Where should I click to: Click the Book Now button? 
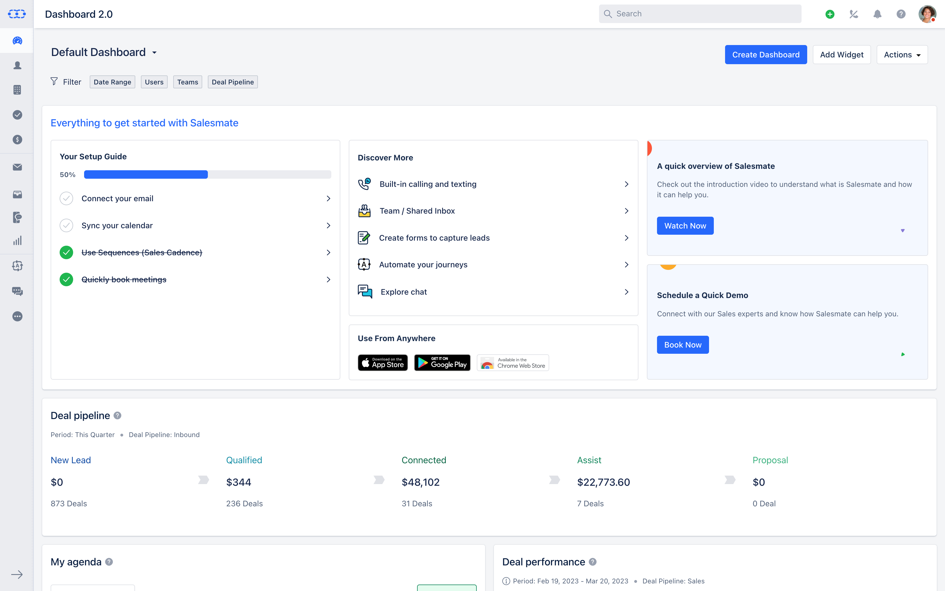coord(683,345)
